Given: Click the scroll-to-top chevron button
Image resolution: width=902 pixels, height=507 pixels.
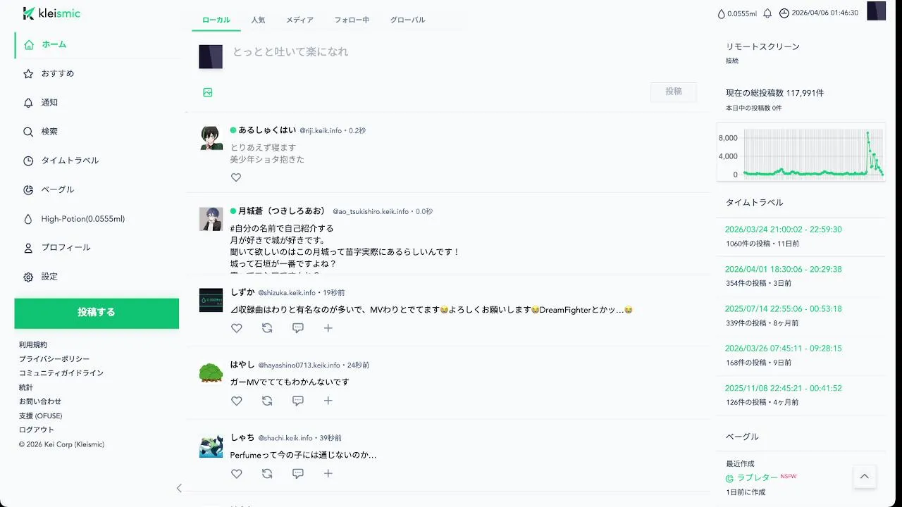Looking at the screenshot, I should (x=865, y=477).
